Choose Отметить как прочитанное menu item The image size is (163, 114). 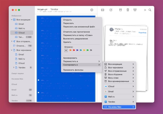[76, 32]
